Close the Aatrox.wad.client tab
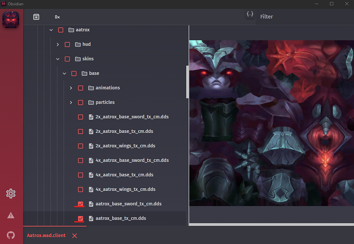354x244 pixels. tap(75, 236)
